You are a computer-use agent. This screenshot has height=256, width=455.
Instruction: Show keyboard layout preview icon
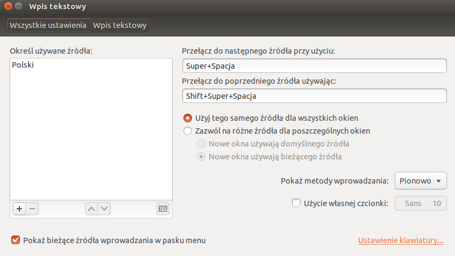click(163, 209)
